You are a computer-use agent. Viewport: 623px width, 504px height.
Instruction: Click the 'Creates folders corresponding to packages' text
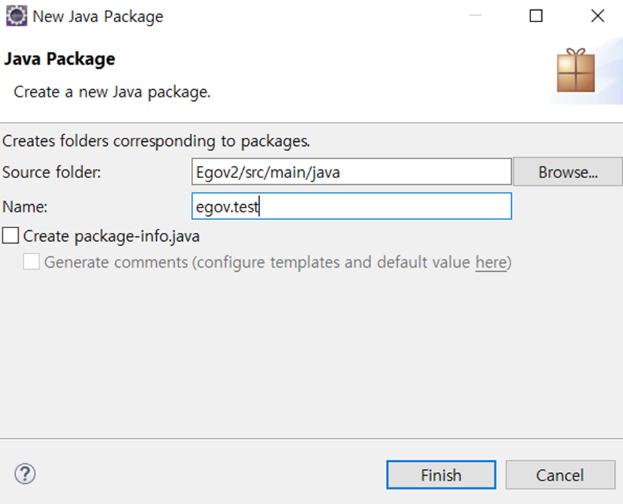pos(156,141)
